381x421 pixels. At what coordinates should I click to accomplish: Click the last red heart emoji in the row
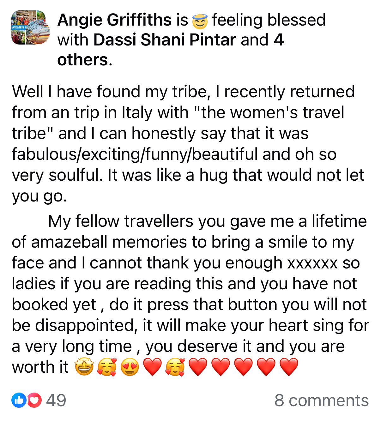(x=289, y=366)
